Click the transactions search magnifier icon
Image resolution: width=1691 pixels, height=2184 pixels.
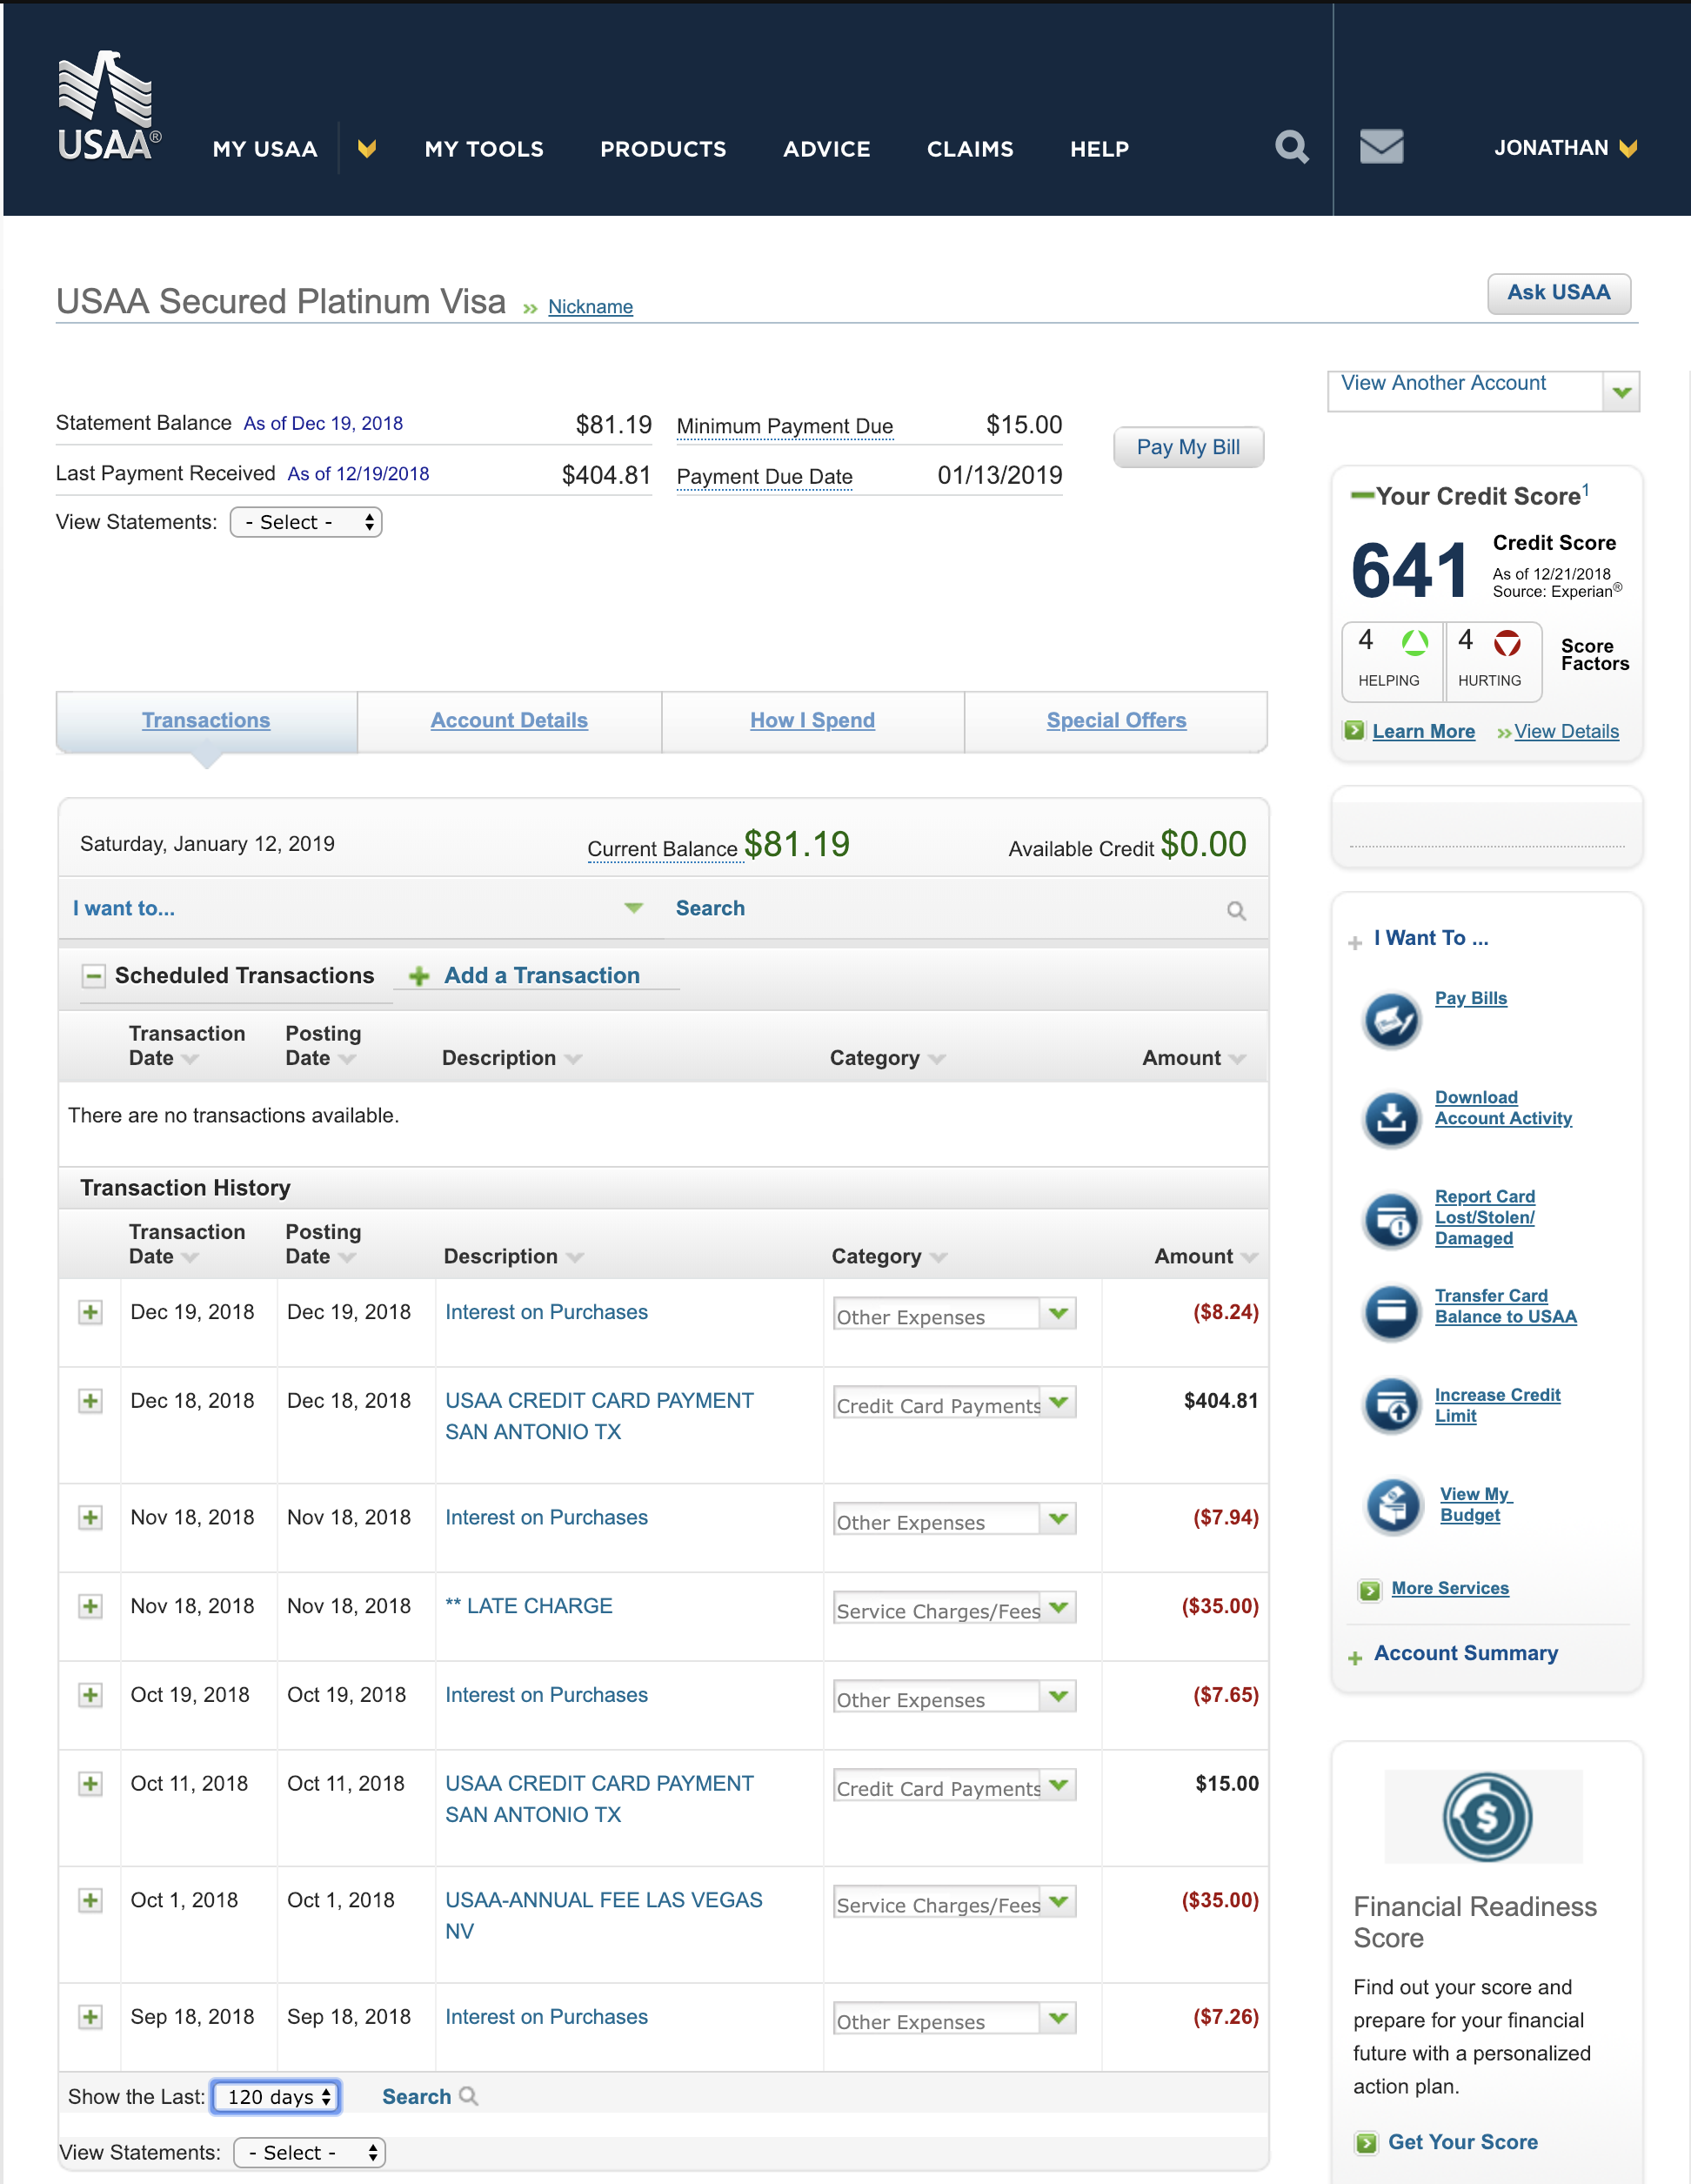click(x=1236, y=911)
